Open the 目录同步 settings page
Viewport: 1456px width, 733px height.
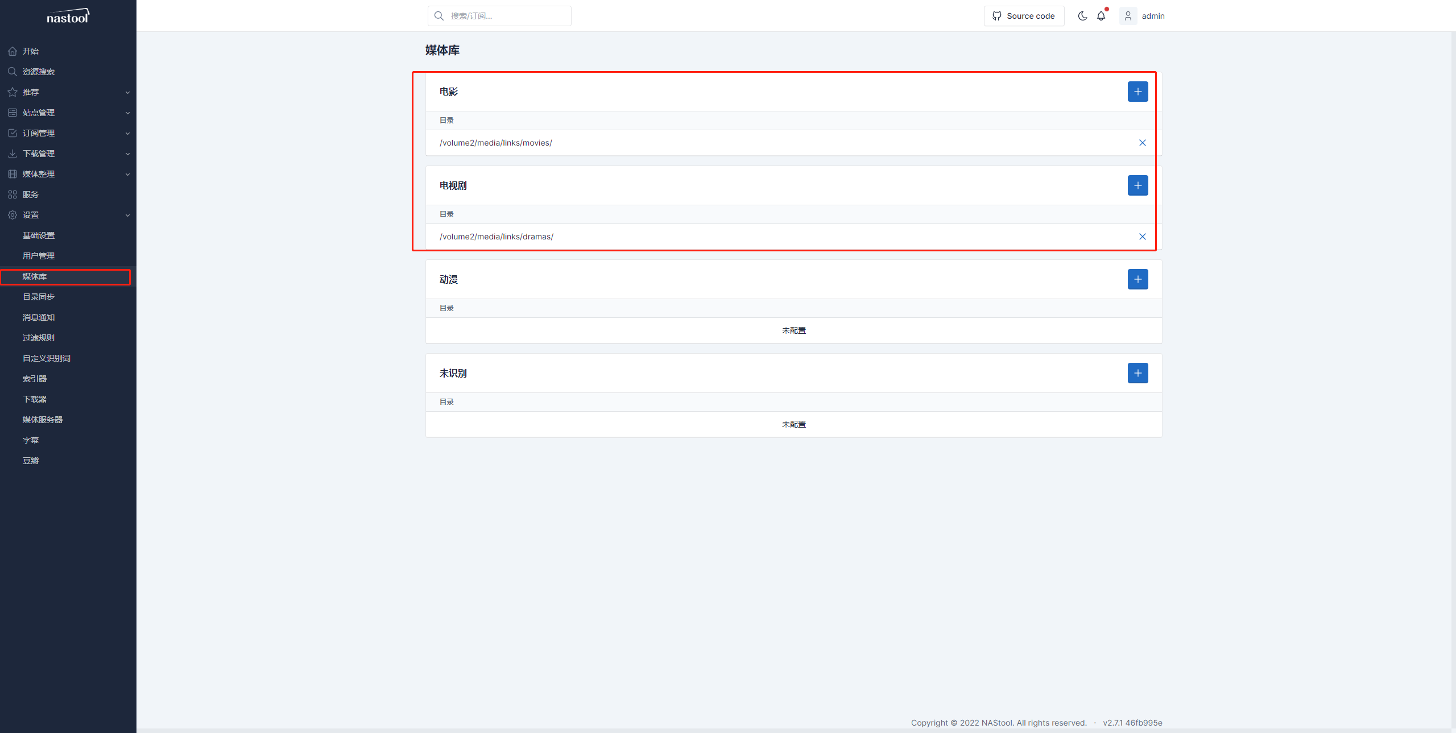(39, 297)
